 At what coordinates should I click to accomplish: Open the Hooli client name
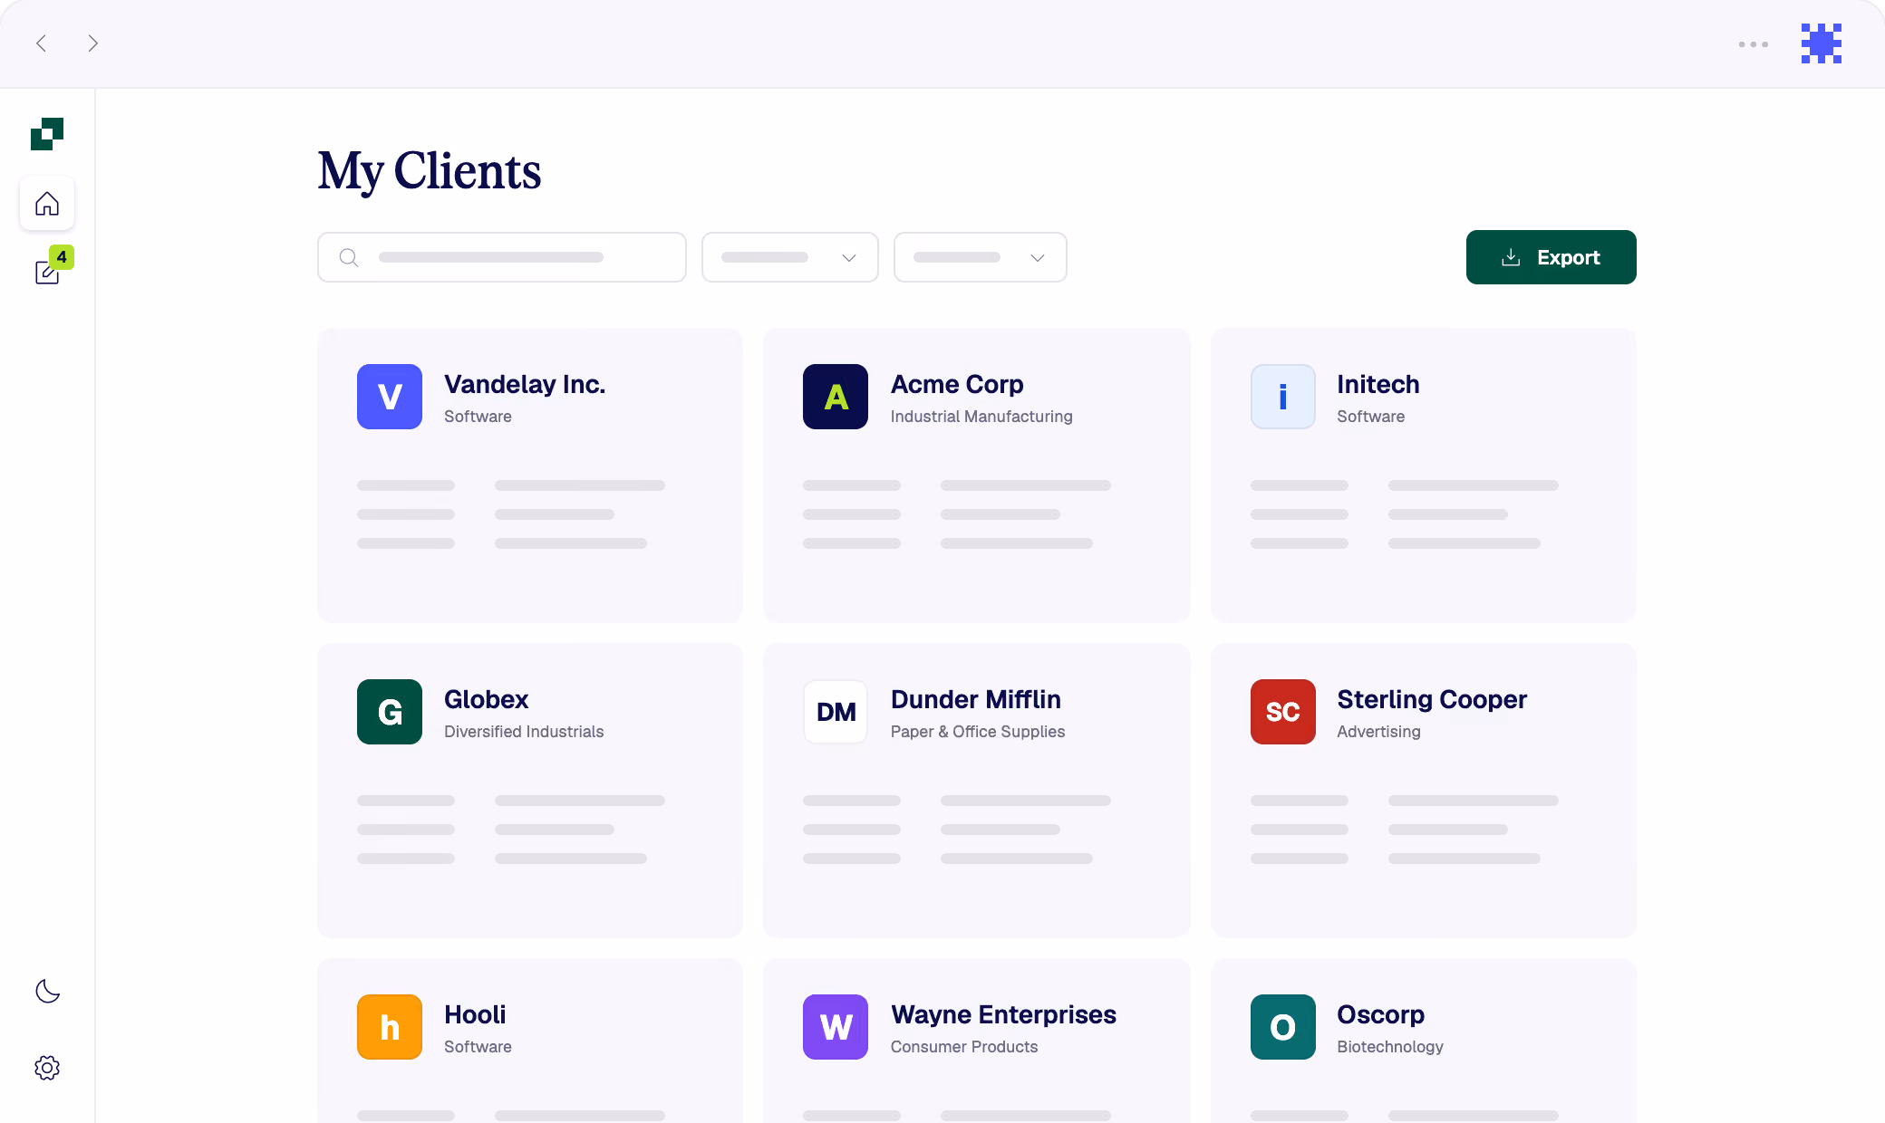(x=475, y=1014)
